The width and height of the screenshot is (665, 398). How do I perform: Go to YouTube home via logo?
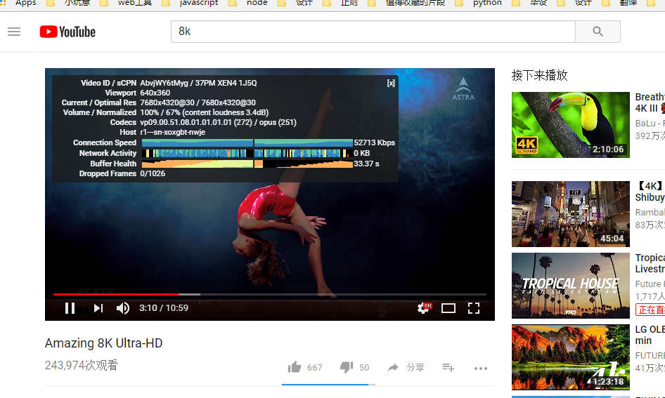67,32
